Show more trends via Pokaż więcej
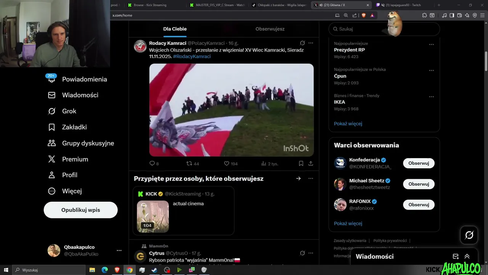Image resolution: width=488 pixels, height=275 pixels. point(348,123)
